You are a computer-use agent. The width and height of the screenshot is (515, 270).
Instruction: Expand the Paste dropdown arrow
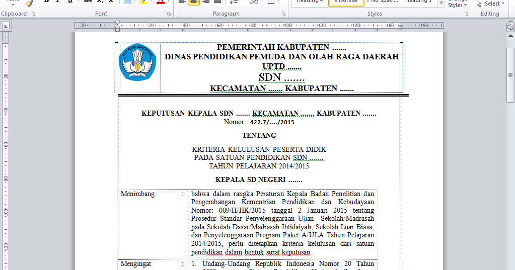[x=13, y=4]
